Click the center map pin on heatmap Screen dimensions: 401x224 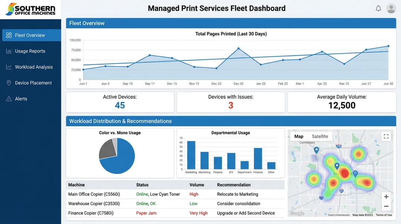click(337, 166)
